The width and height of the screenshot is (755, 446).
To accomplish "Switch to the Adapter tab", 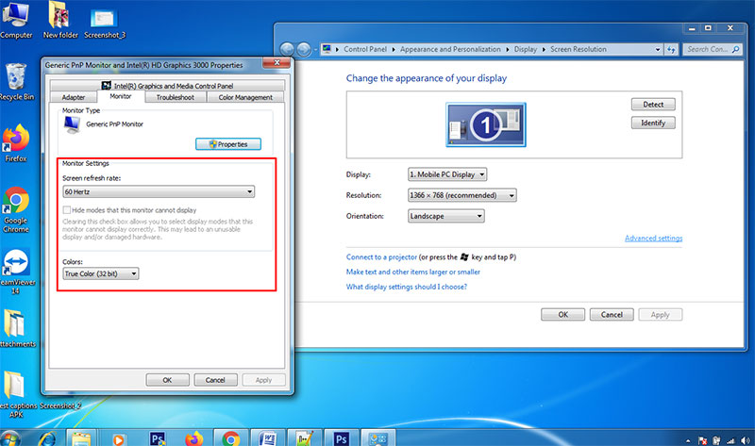I will [x=73, y=97].
